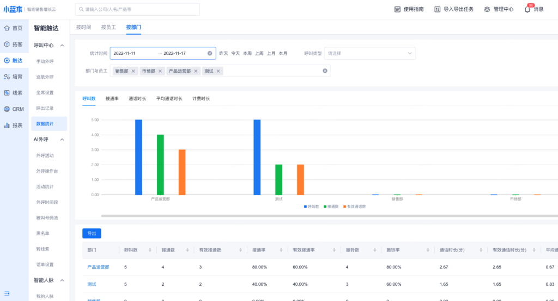
Task: Remove the 销售部 department tag
Action: pos(133,71)
